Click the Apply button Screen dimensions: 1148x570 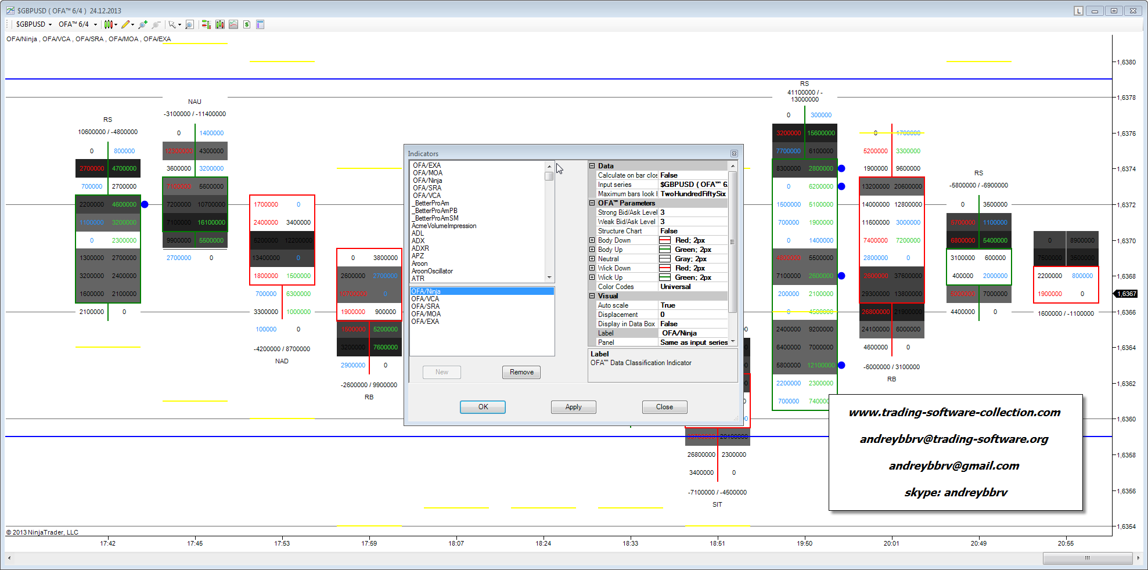(x=573, y=407)
